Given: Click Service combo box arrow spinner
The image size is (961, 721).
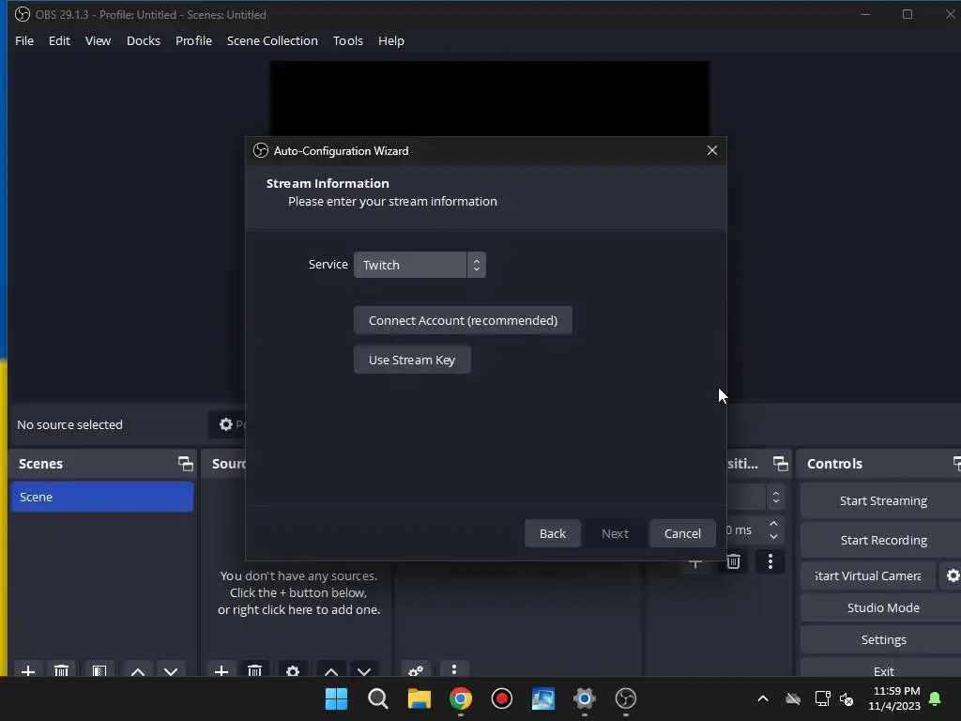Looking at the screenshot, I should 476,265.
